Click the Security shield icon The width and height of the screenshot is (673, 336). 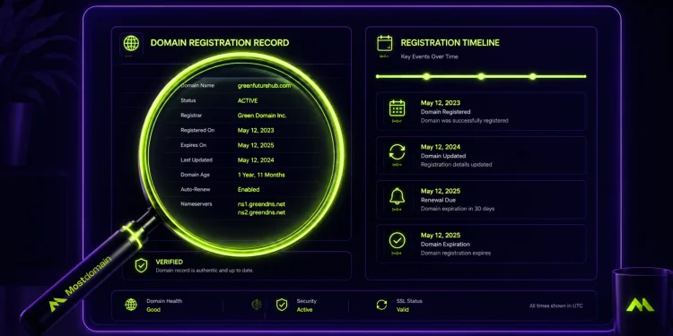tap(282, 305)
